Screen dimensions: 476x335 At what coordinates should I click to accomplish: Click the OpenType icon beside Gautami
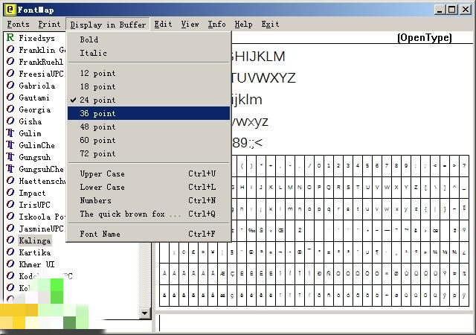tap(10, 98)
